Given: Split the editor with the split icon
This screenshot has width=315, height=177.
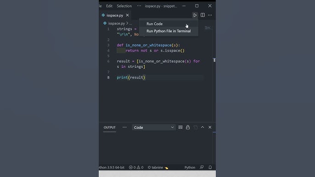Looking at the screenshot, I should (x=202, y=15).
